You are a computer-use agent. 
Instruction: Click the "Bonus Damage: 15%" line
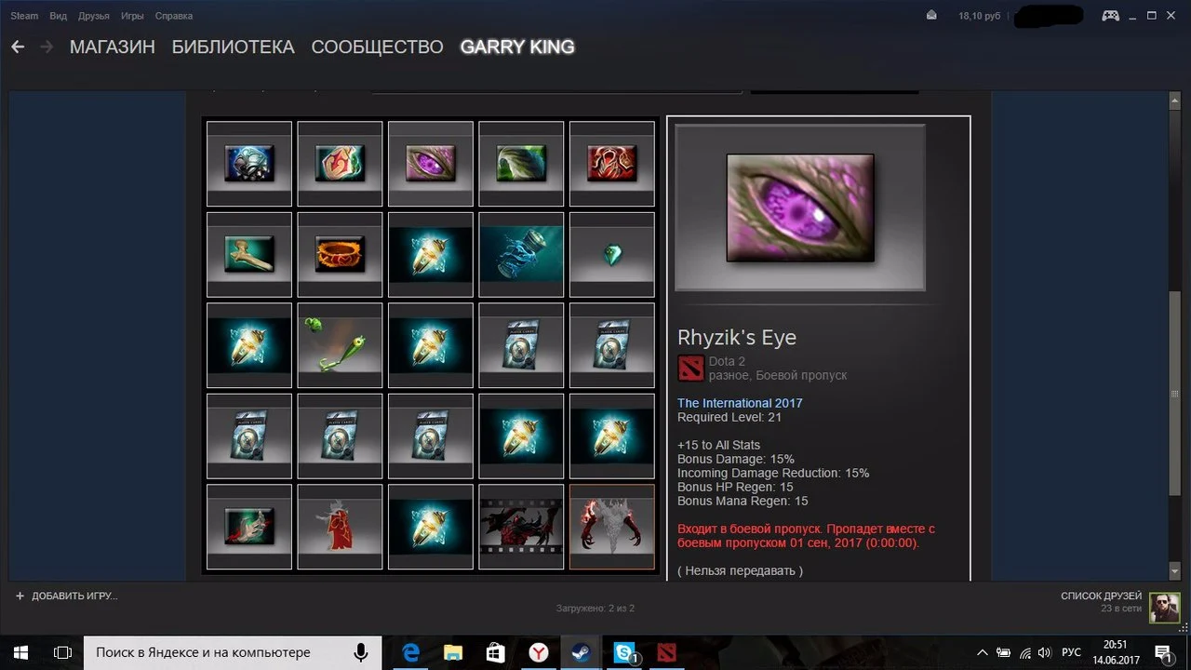click(x=736, y=459)
